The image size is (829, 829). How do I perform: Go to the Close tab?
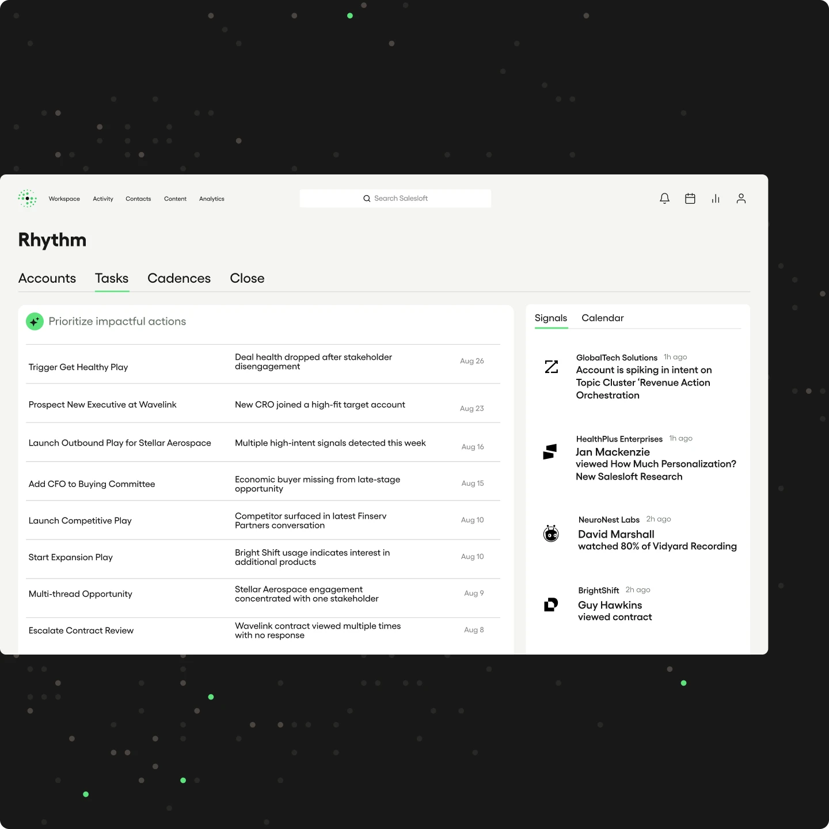[x=247, y=278]
